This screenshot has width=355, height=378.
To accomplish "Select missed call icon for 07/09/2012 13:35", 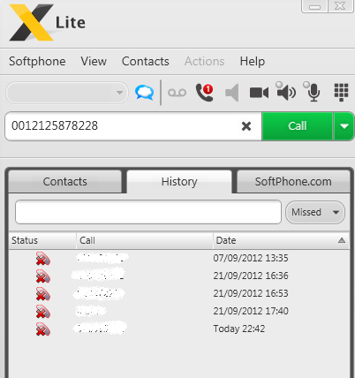I will tap(43, 259).
